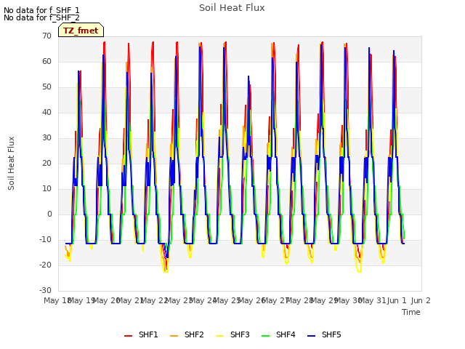Click the y-axis tick label 50
Viewport: 465px width, 349px height.
coord(46,87)
